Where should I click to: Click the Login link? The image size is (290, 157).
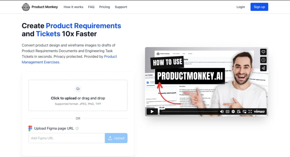point(241,7)
